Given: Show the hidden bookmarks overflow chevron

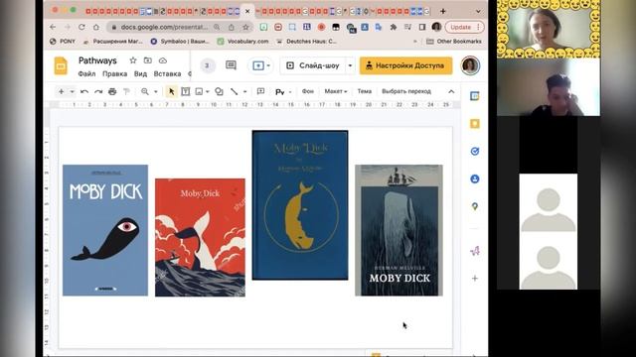Looking at the screenshot, I should click(x=414, y=42).
